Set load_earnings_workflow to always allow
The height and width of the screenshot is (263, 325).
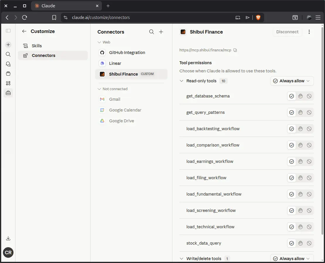(x=291, y=161)
